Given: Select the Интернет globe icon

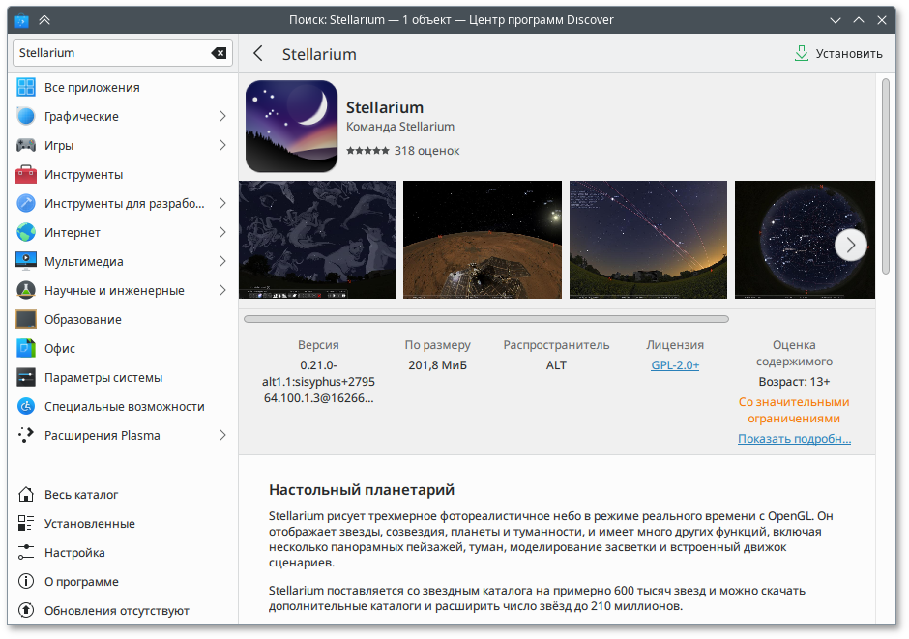Looking at the screenshot, I should pos(26,232).
